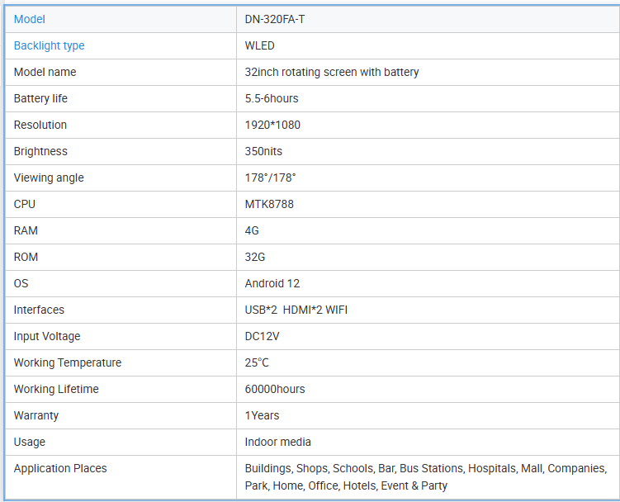Select the 32G ROM value

point(257,257)
